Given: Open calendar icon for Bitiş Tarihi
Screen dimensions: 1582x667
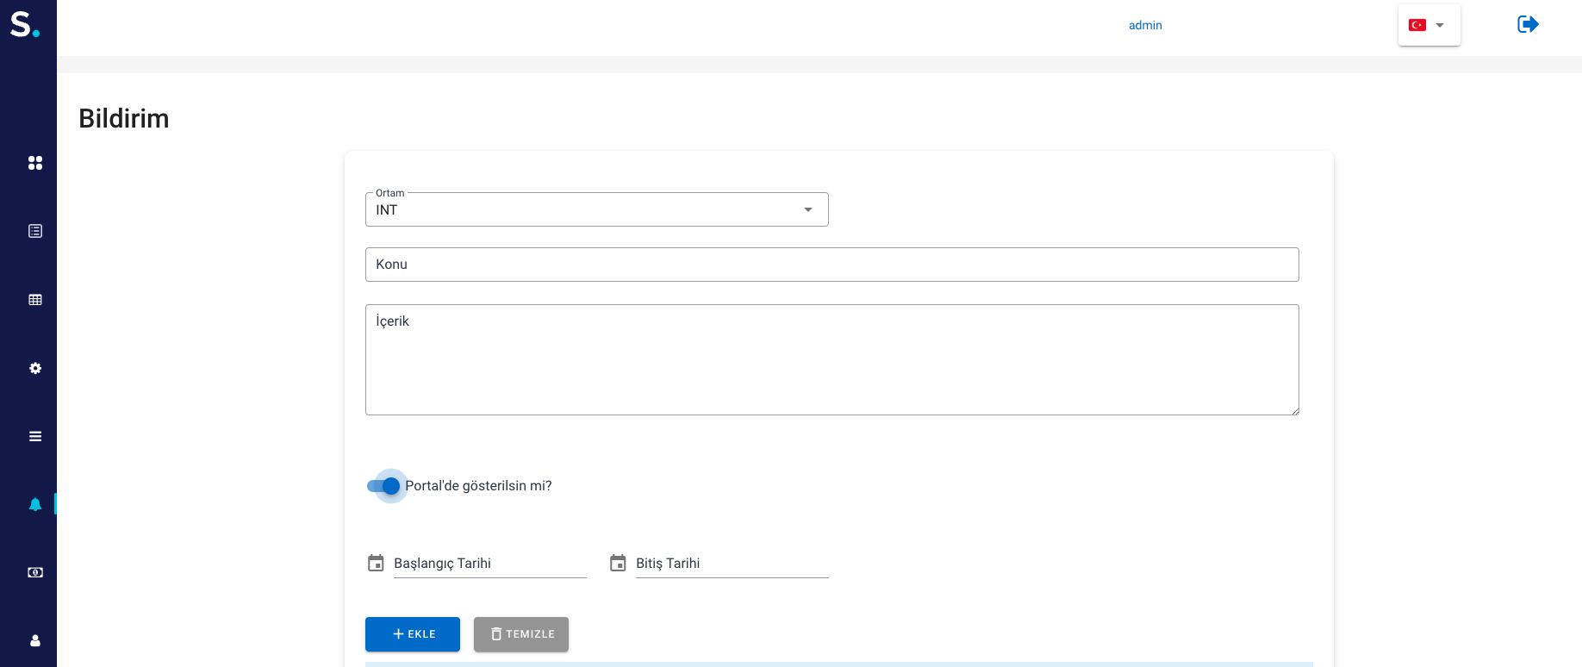Looking at the screenshot, I should point(618,563).
